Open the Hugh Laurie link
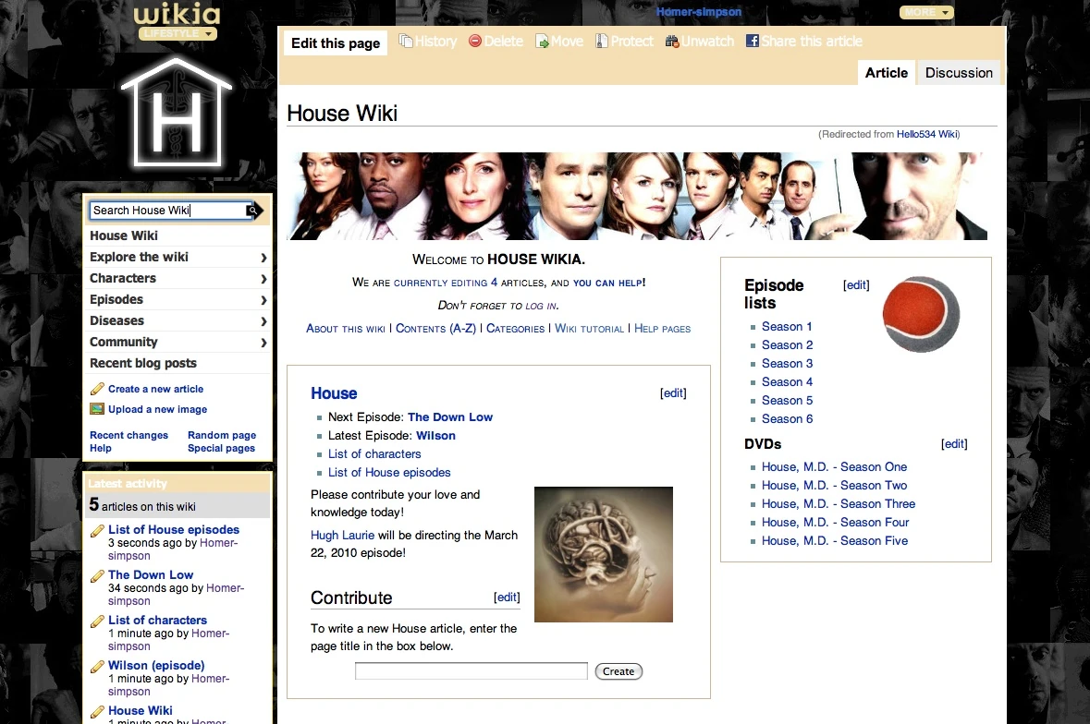 pyautogui.click(x=342, y=536)
